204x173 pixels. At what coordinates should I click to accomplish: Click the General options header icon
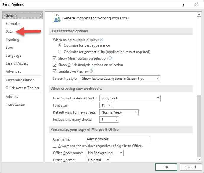coord(56,18)
